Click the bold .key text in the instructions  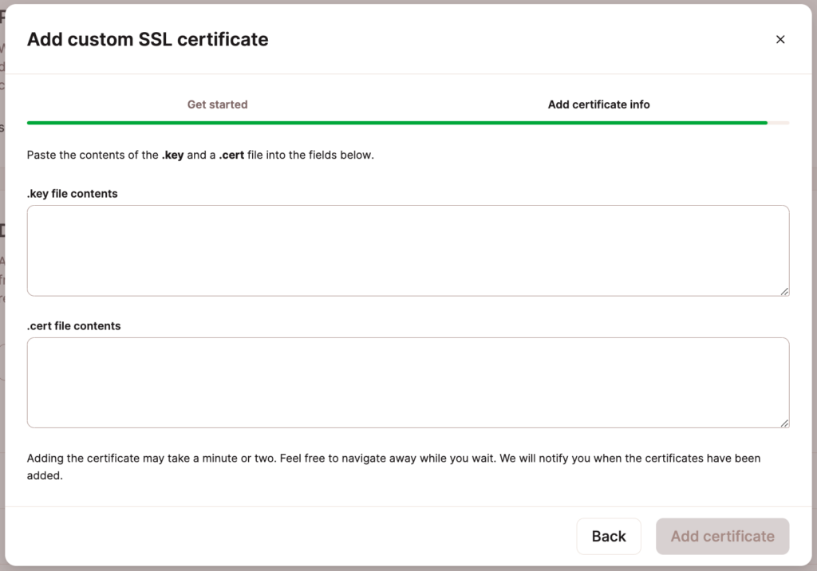(x=173, y=155)
